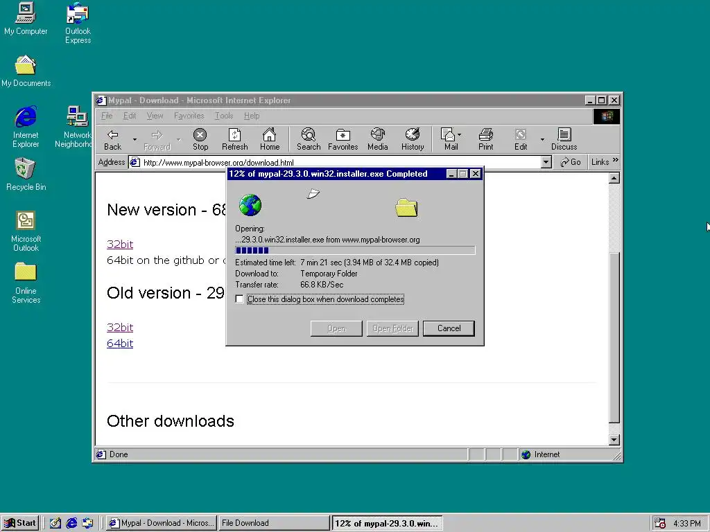
Task: Open the Recycle Bin
Action: [x=26, y=175]
